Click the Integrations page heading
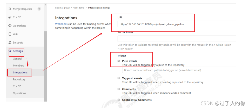The width and height of the screenshot is (249, 108). (x=66, y=18)
